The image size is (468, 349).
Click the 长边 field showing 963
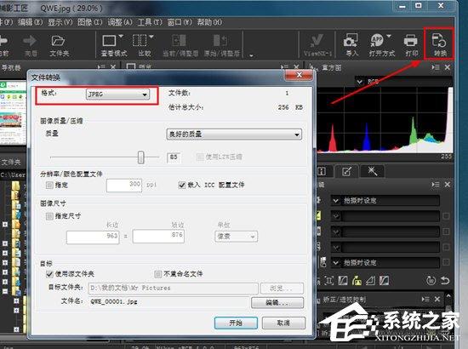click(x=93, y=237)
